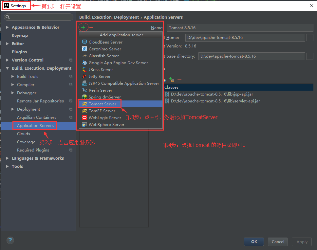Choose Tomcat Server from the list
The width and height of the screenshot is (317, 250).
[121, 104]
